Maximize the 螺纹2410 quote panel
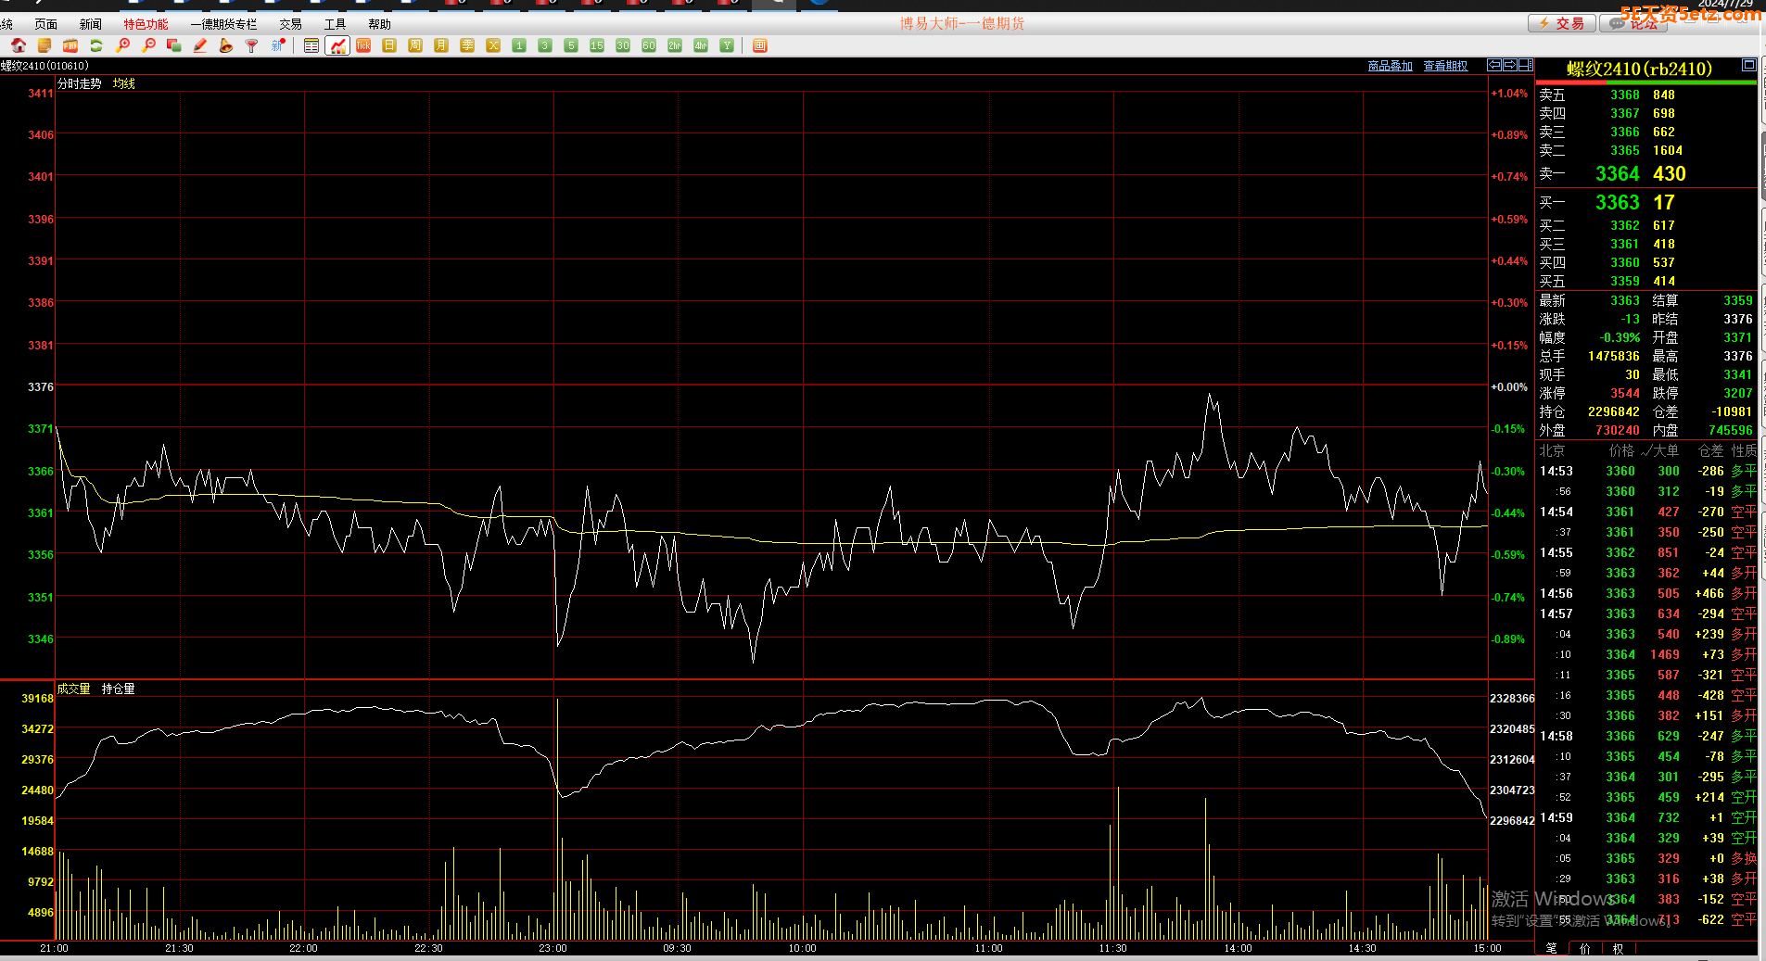The image size is (1766, 961). [x=1748, y=65]
